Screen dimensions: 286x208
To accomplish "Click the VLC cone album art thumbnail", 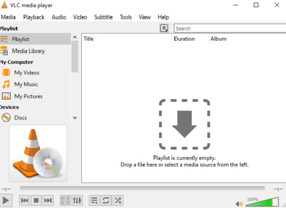I will pos(38,154).
